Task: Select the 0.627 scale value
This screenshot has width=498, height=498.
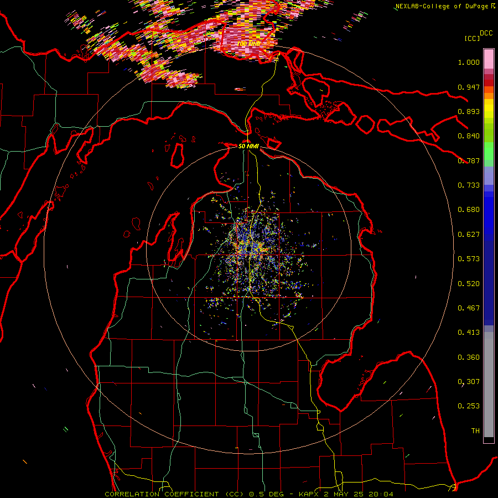Action: point(469,235)
